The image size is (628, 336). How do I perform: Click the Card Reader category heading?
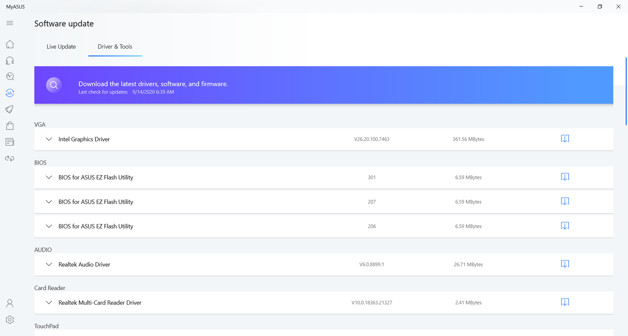(x=49, y=288)
